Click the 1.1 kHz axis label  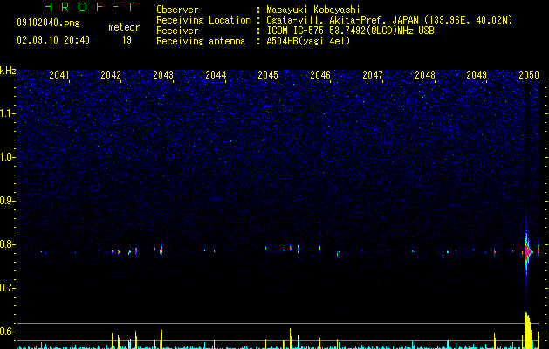click(x=8, y=113)
